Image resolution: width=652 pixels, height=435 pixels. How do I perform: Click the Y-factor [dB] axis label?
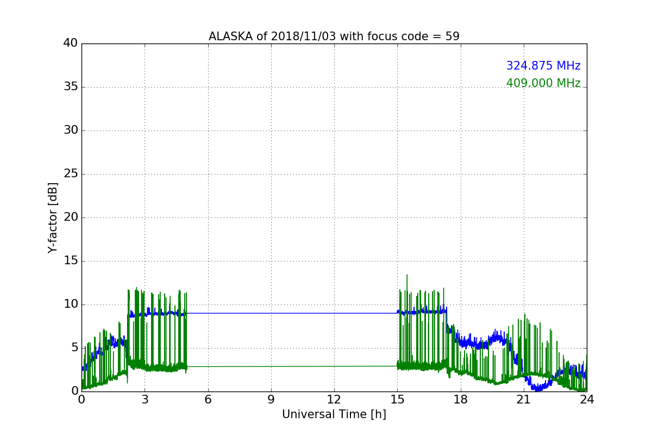(53, 217)
